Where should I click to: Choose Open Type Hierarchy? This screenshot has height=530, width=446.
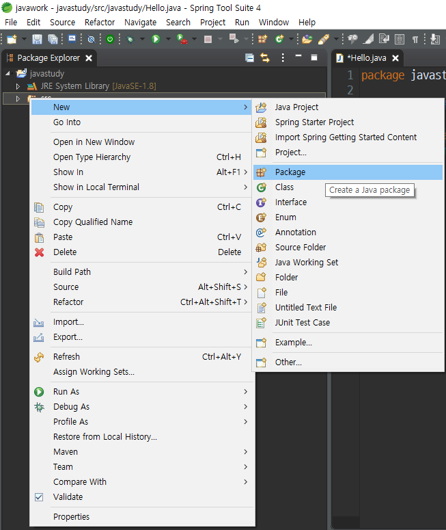tap(141, 157)
